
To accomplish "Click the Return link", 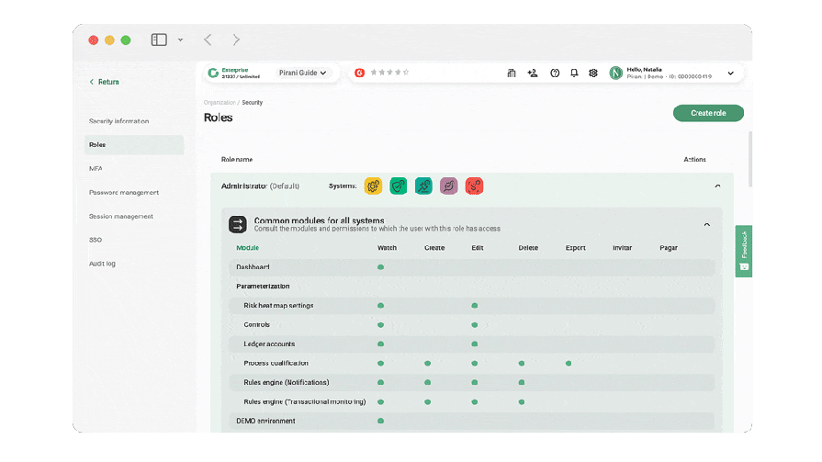I will [x=105, y=82].
